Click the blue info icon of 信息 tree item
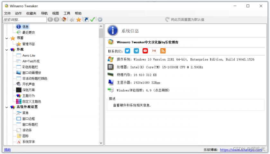The height and width of the screenshot is (154, 270). click(x=19, y=27)
